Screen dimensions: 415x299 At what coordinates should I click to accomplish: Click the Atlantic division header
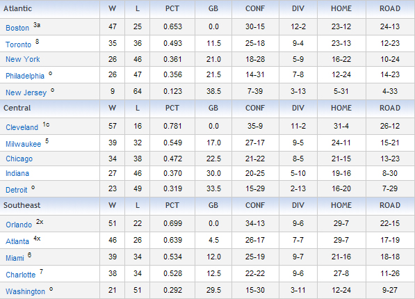(x=18, y=8)
